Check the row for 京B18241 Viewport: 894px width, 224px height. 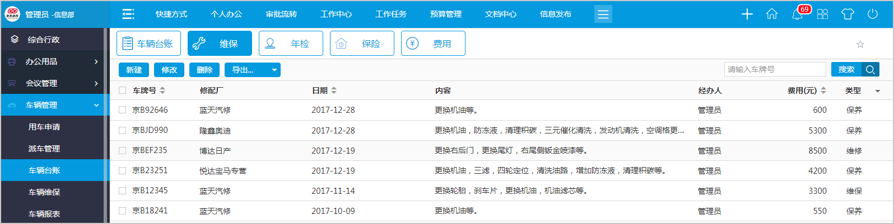point(122,211)
